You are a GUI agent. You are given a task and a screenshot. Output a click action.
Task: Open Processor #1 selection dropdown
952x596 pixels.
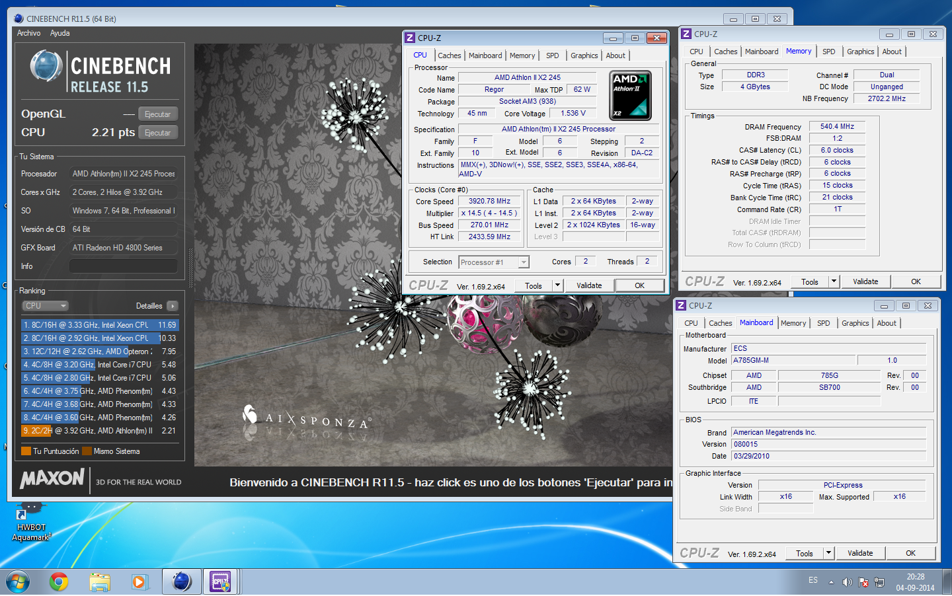point(494,262)
